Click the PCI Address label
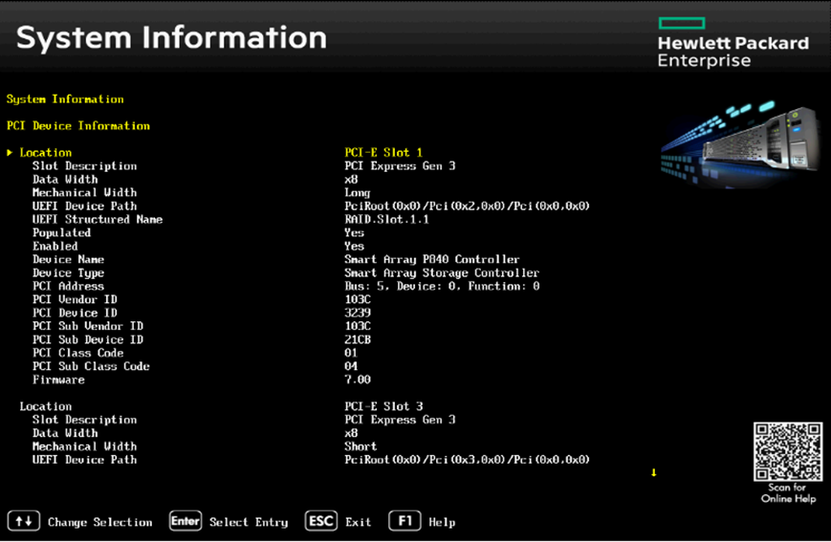 point(68,286)
